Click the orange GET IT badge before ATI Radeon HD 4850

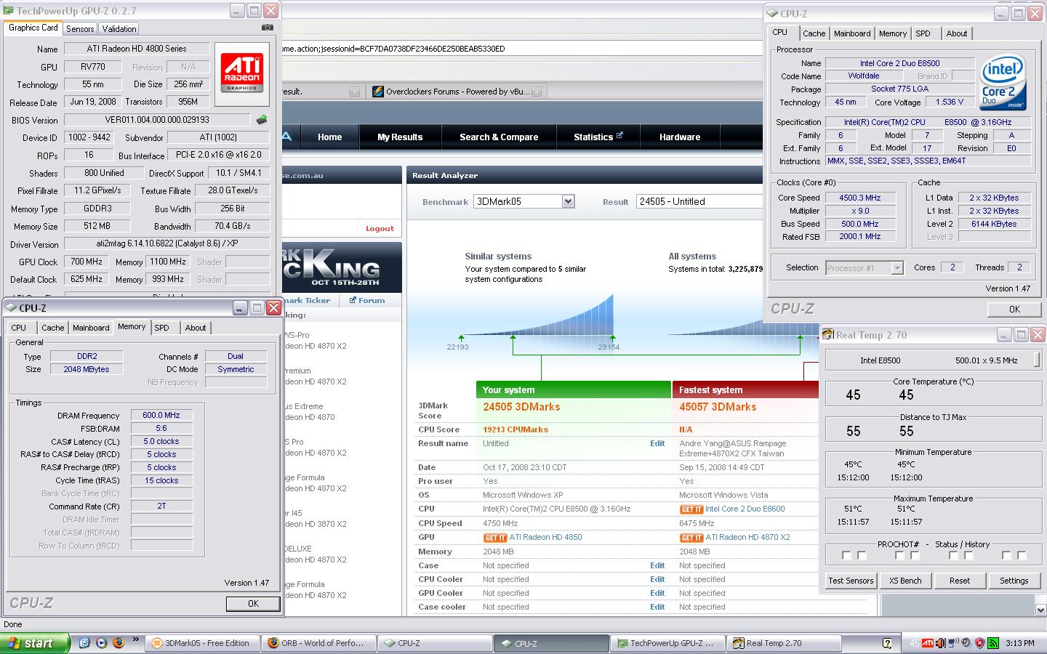(495, 538)
